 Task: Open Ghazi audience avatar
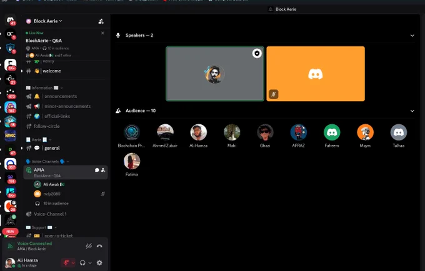pos(265,132)
